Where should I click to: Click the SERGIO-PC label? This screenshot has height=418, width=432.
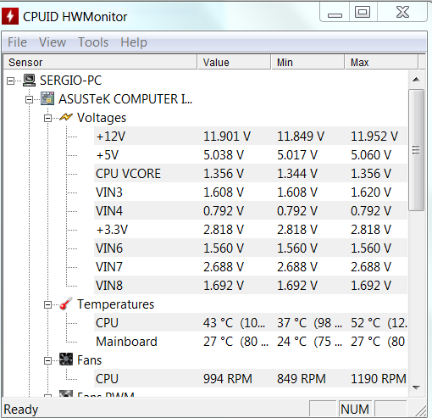(70, 81)
